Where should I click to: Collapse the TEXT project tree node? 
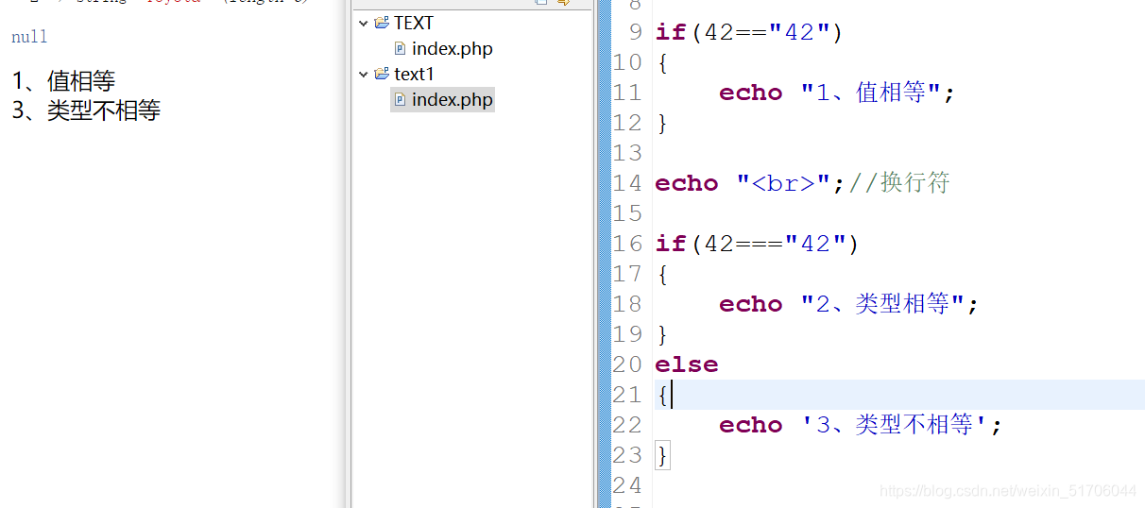pos(364,23)
